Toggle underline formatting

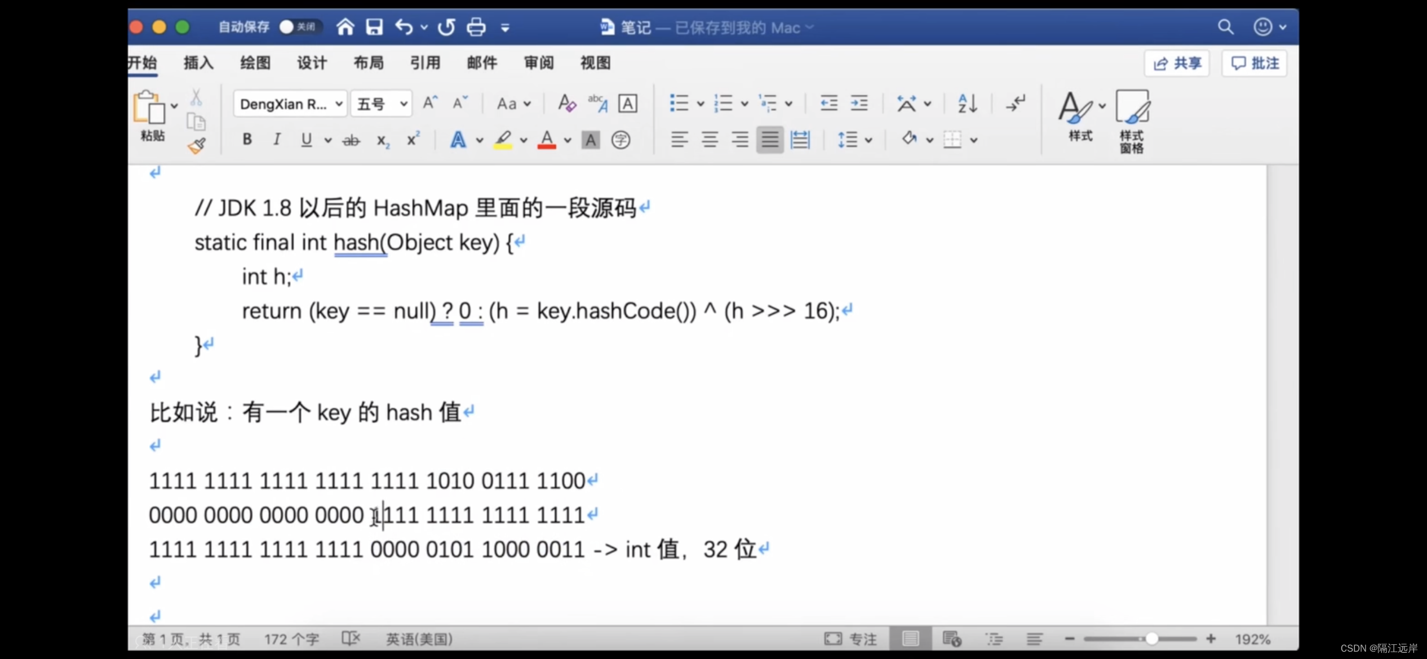[x=306, y=139]
